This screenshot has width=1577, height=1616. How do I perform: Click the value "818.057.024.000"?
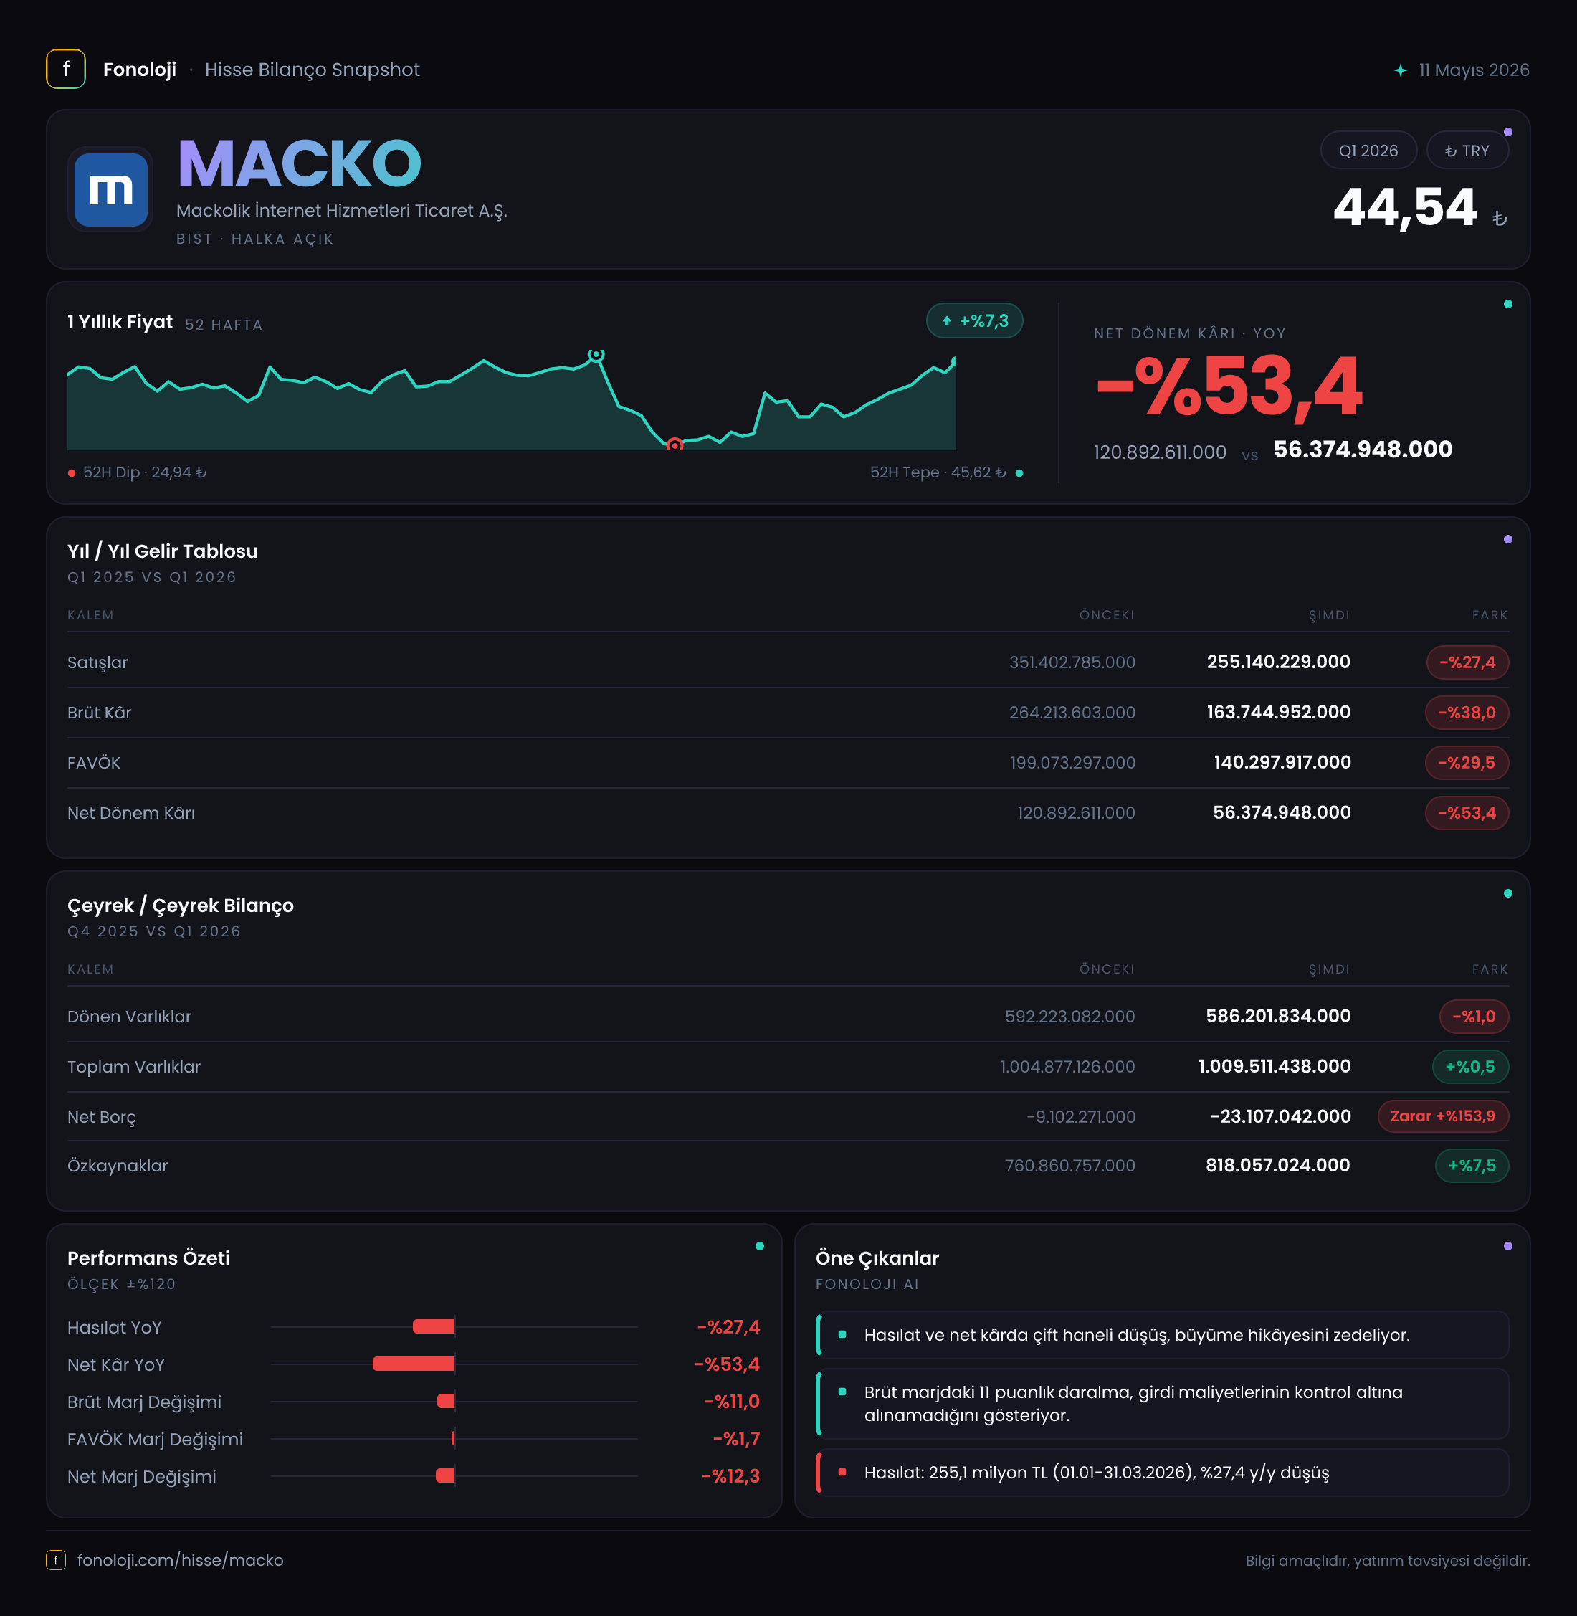click(x=1278, y=1164)
